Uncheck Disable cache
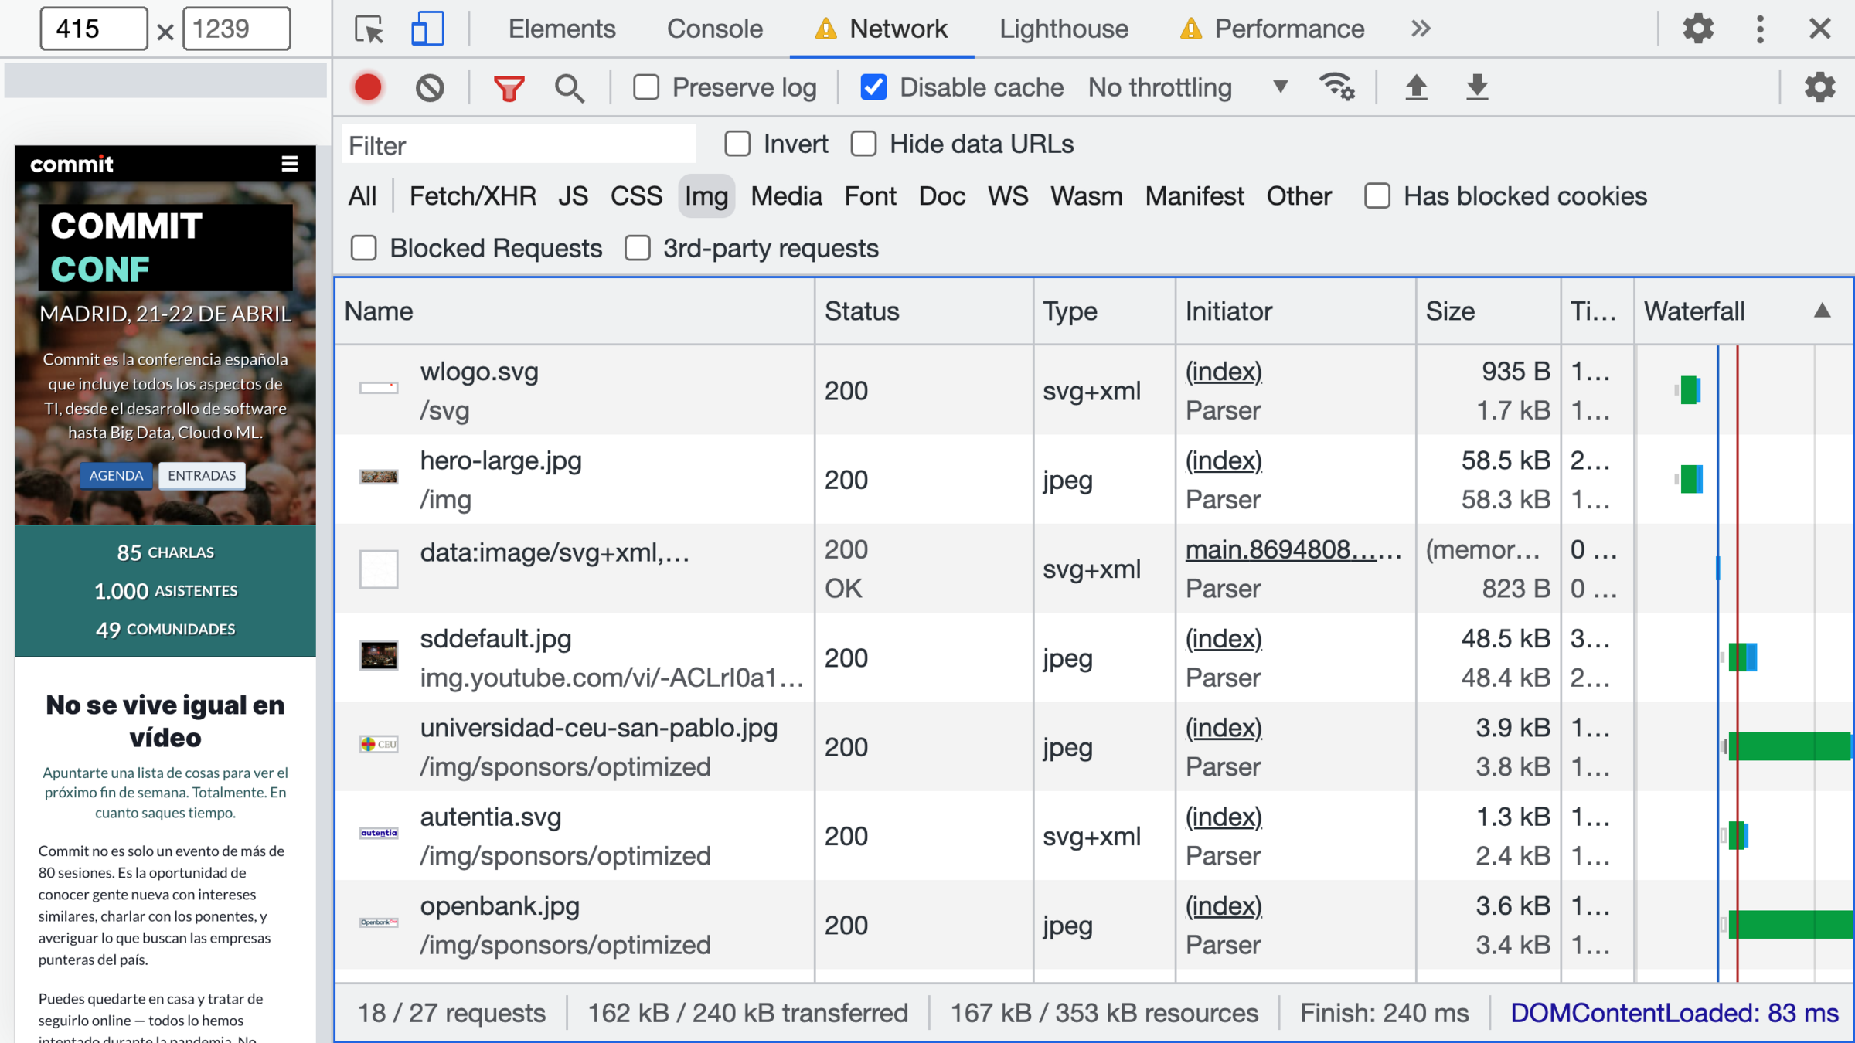Image resolution: width=1855 pixels, height=1043 pixels. pos(873,87)
